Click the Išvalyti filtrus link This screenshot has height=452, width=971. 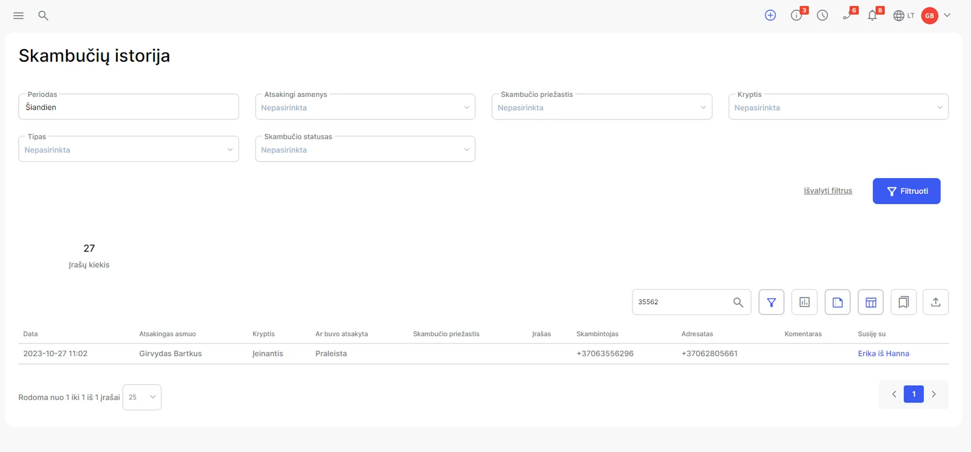pos(828,191)
